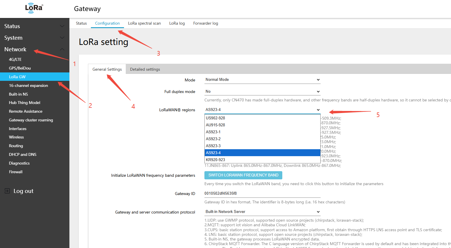
Task: Select AS923-1 in the region list
Action: [213, 132]
